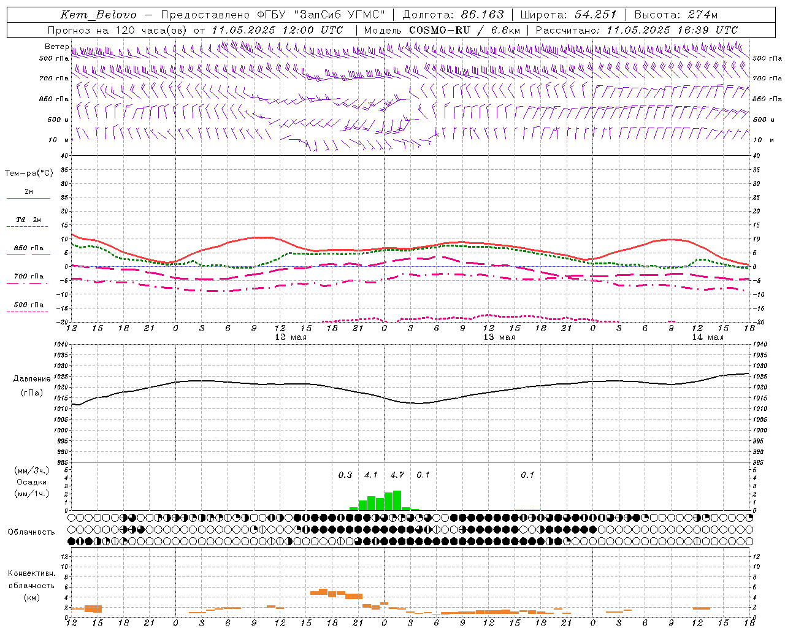
Task: Click the (км) convective cloud unit label
Action: 31,597
